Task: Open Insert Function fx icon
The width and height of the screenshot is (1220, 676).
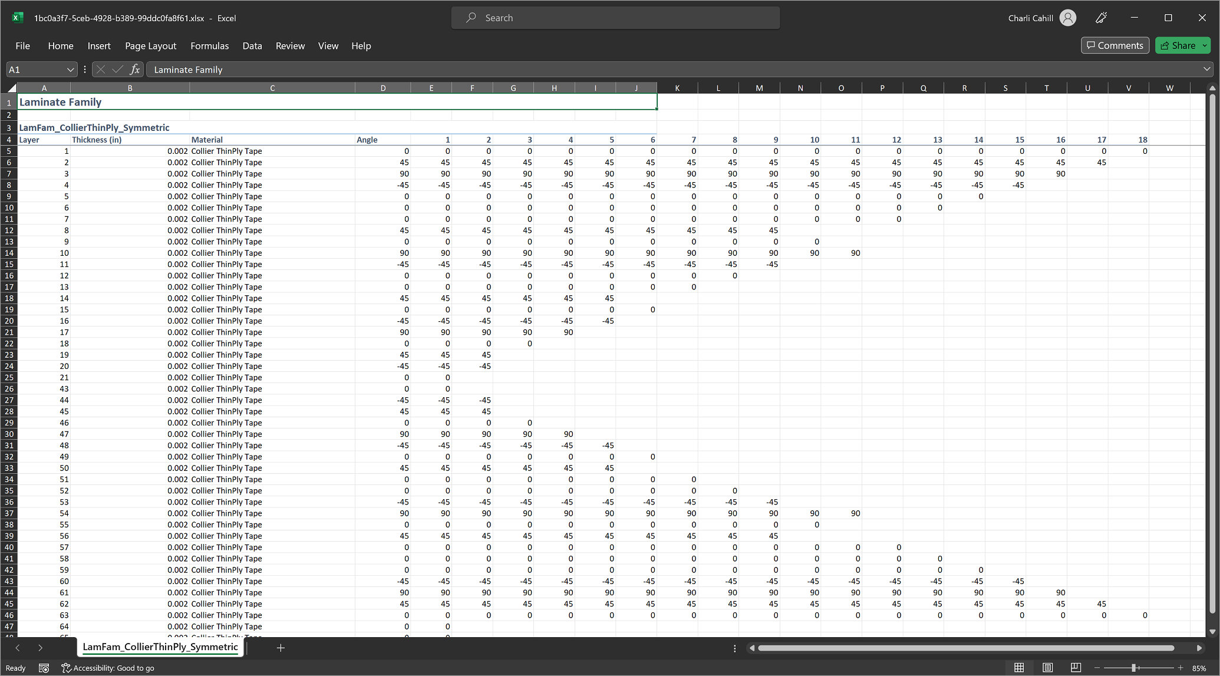Action: click(x=134, y=70)
